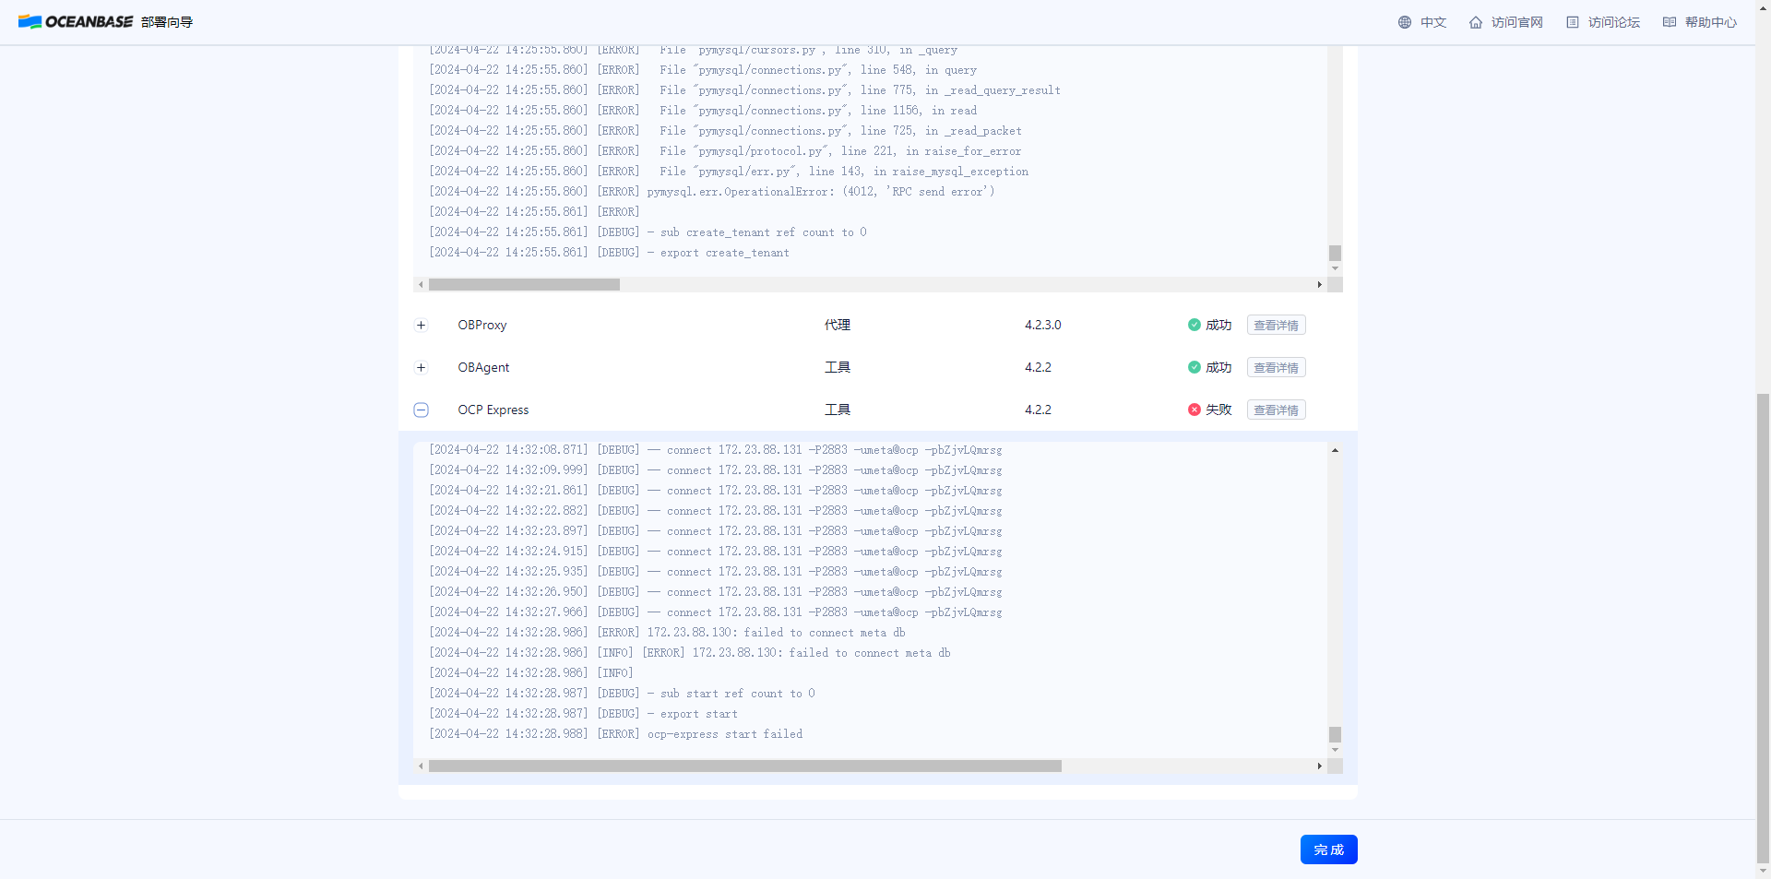1771x879 pixels.
Task: Click the page vertical scrollbar thumb
Action: click(x=1763, y=627)
